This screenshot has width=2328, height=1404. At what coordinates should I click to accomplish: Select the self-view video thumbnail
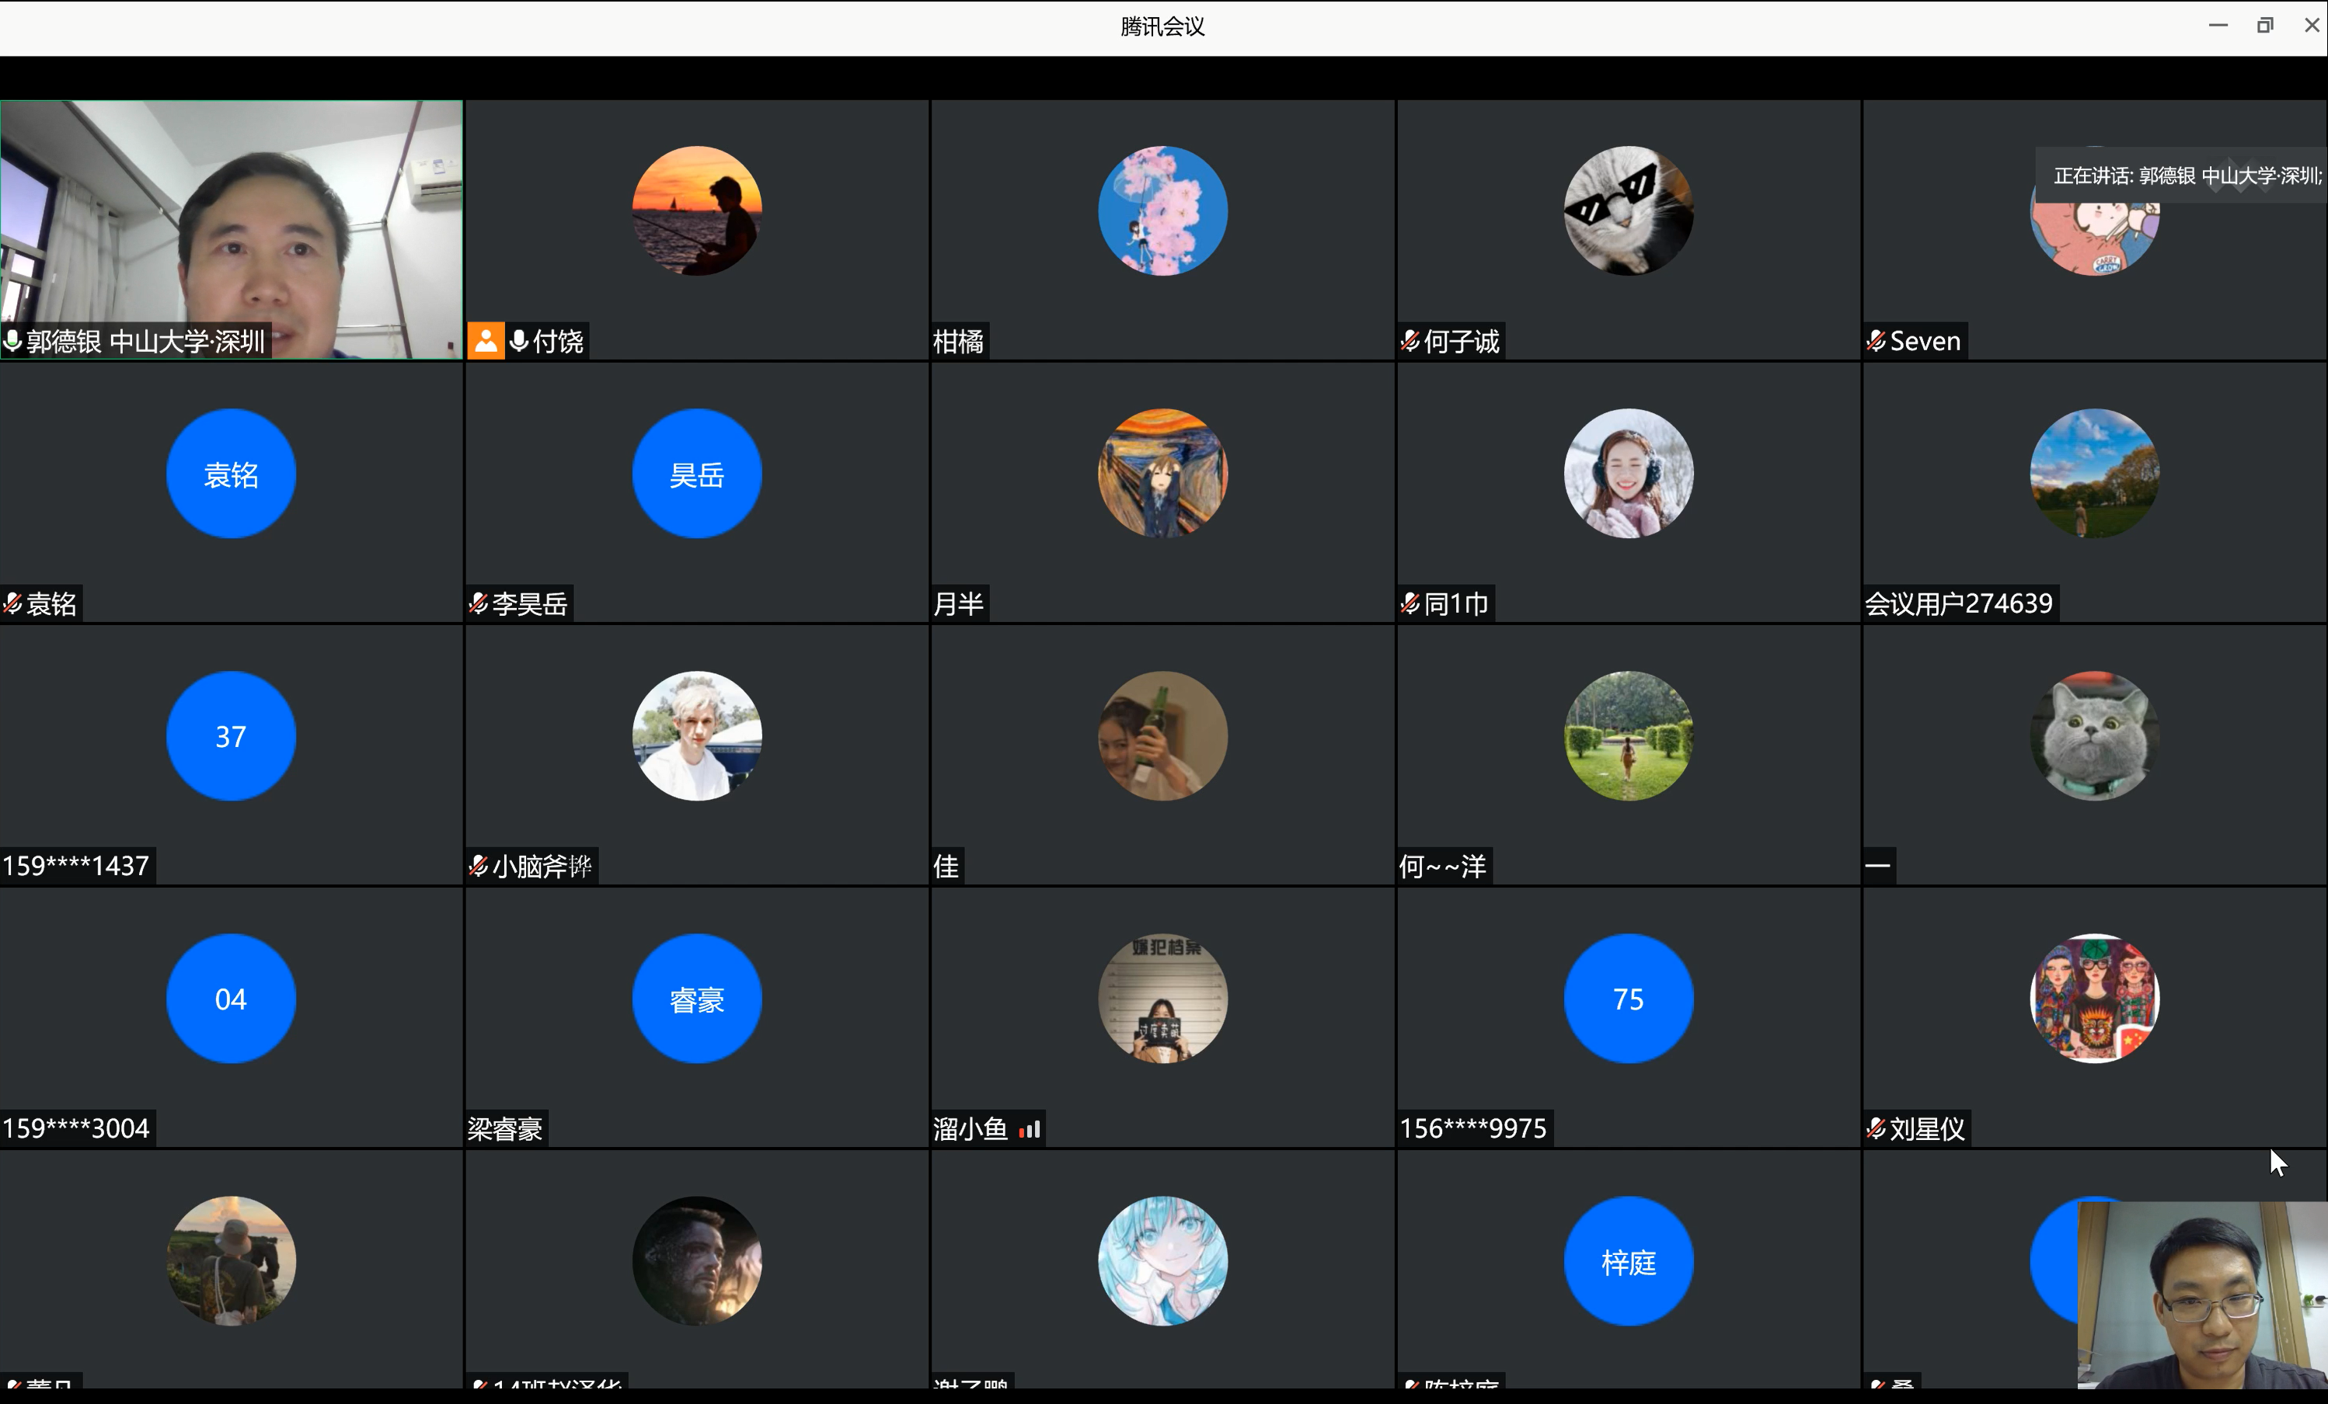2202,1295
